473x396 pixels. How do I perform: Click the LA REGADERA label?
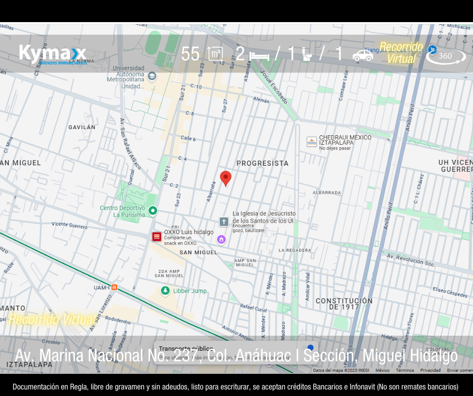click(x=295, y=250)
